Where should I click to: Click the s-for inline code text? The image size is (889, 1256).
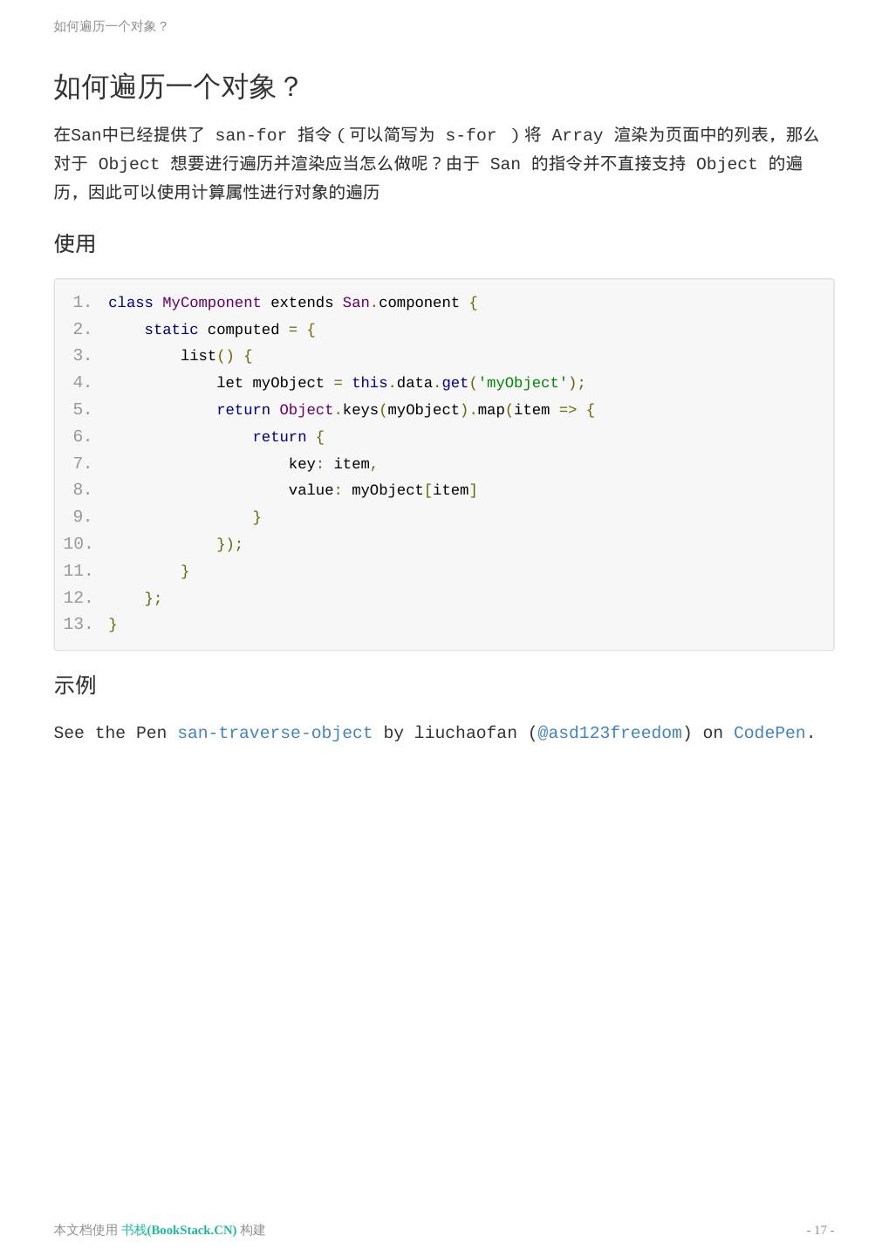(x=470, y=135)
